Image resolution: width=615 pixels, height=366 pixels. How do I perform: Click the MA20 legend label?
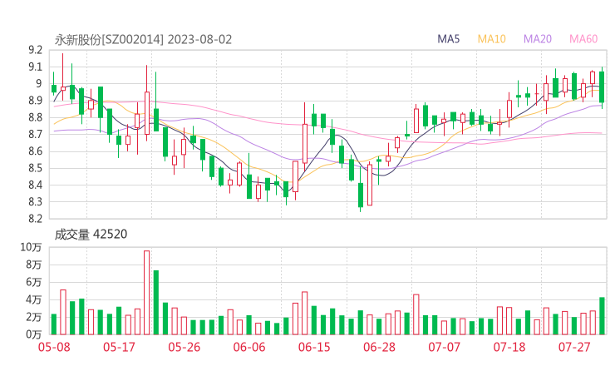tap(538, 39)
